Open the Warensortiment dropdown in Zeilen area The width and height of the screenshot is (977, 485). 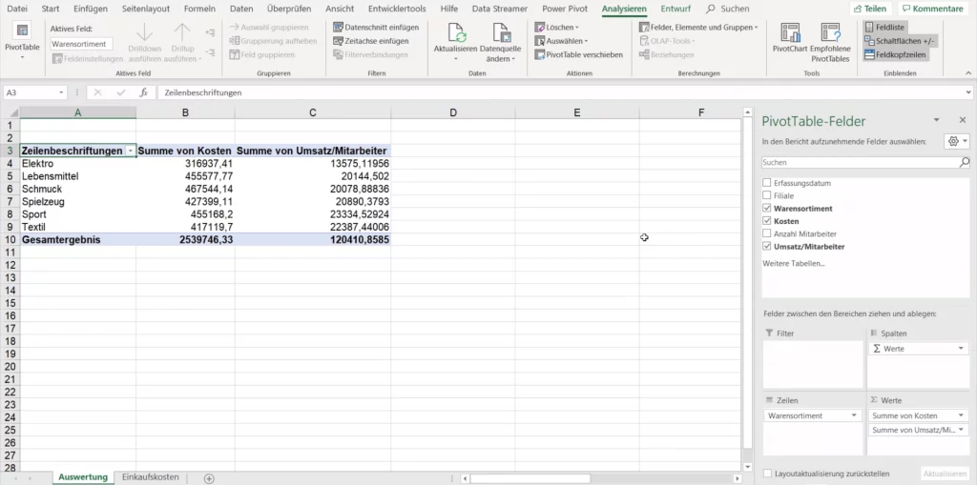pos(854,415)
